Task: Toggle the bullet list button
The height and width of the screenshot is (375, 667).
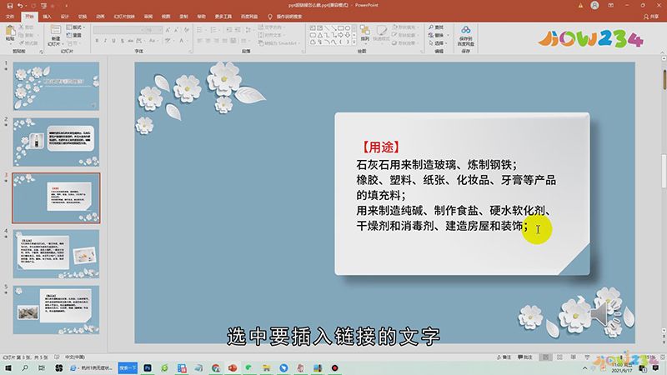Action: [x=200, y=30]
